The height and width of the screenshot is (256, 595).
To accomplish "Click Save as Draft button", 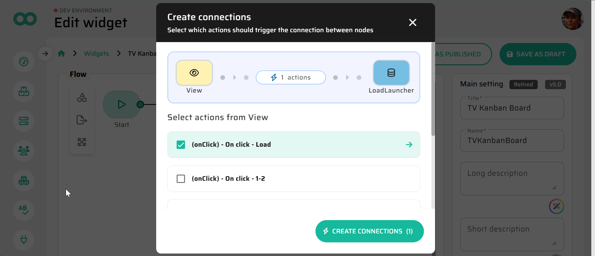I will pos(538,54).
